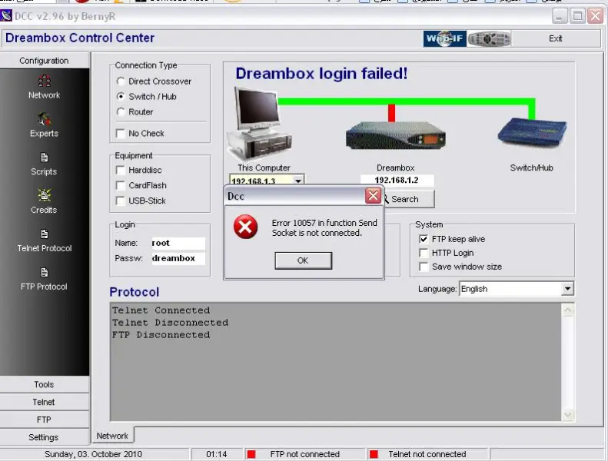Enable the HTTP Login checkbox
The image size is (608, 461).
(424, 253)
